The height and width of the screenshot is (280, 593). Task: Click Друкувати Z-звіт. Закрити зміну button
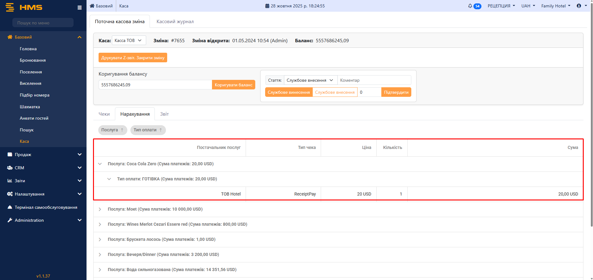coord(133,58)
